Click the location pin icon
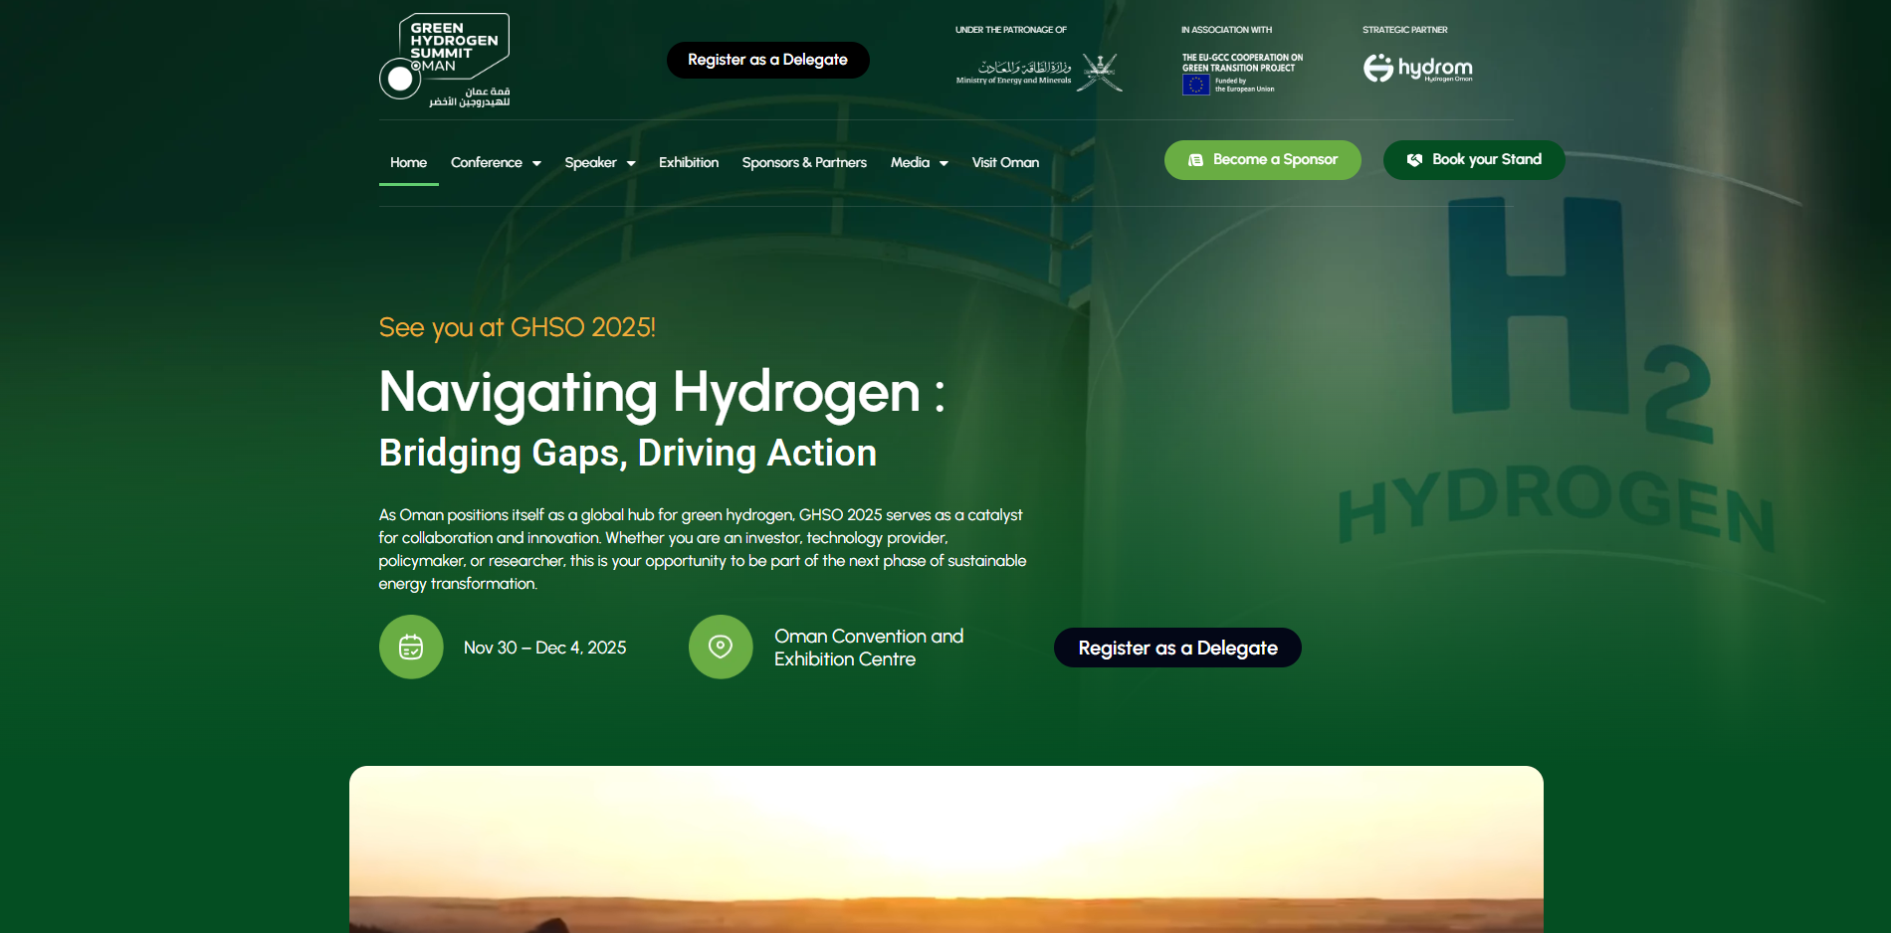This screenshot has height=933, width=1891. [721, 648]
